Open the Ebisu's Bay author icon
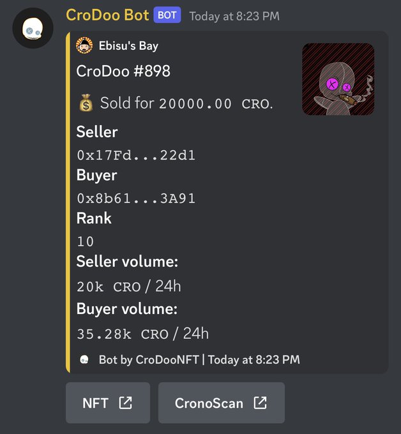The image size is (401, 434). pos(84,45)
